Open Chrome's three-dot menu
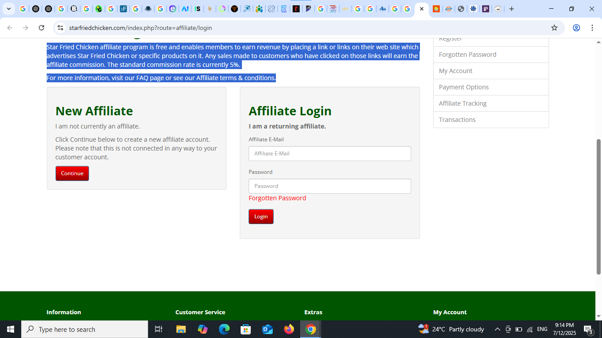This screenshot has width=602, height=338. point(592,28)
